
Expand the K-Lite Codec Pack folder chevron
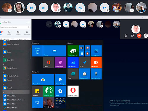tap(28, 76)
